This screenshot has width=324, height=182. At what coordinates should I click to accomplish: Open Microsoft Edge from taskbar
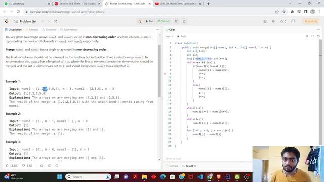coord(163,177)
